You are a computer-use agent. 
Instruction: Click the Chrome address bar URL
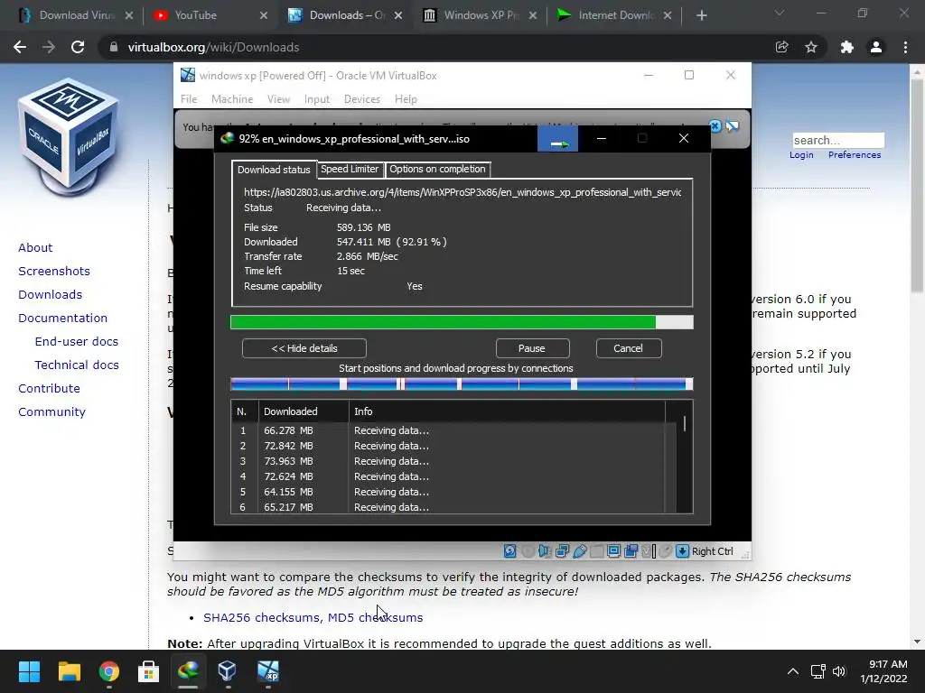(213, 47)
